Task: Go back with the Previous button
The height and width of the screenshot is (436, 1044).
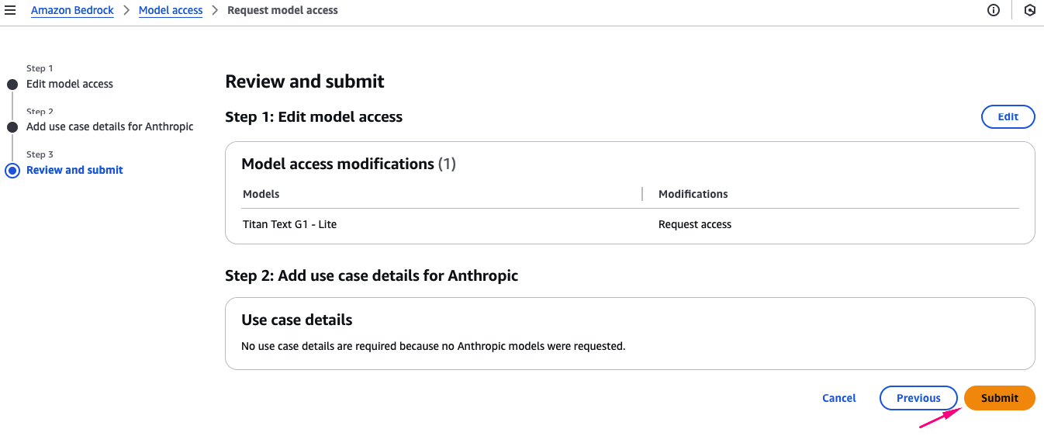Action: pos(918,398)
